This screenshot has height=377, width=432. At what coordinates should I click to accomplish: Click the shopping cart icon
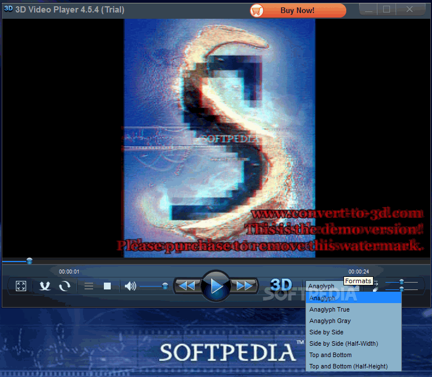tap(257, 11)
